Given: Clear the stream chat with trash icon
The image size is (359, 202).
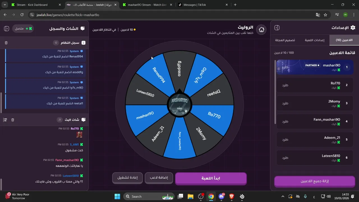Looking at the screenshot, I should pos(13,120).
